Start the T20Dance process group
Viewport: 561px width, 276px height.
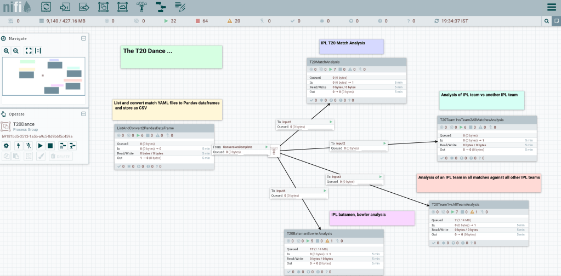point(40,146)
